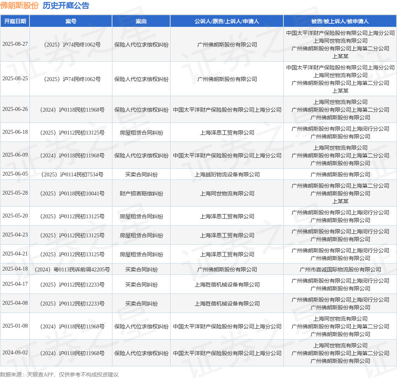Click plaintiff 广州佛朗斯股份有限公司 in 2025-08-27 row
Viewport: 397px width, 378px height.
(227, 45)
